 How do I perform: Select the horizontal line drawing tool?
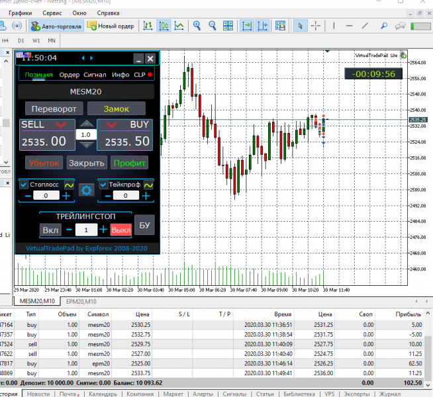tap(350, 26)
